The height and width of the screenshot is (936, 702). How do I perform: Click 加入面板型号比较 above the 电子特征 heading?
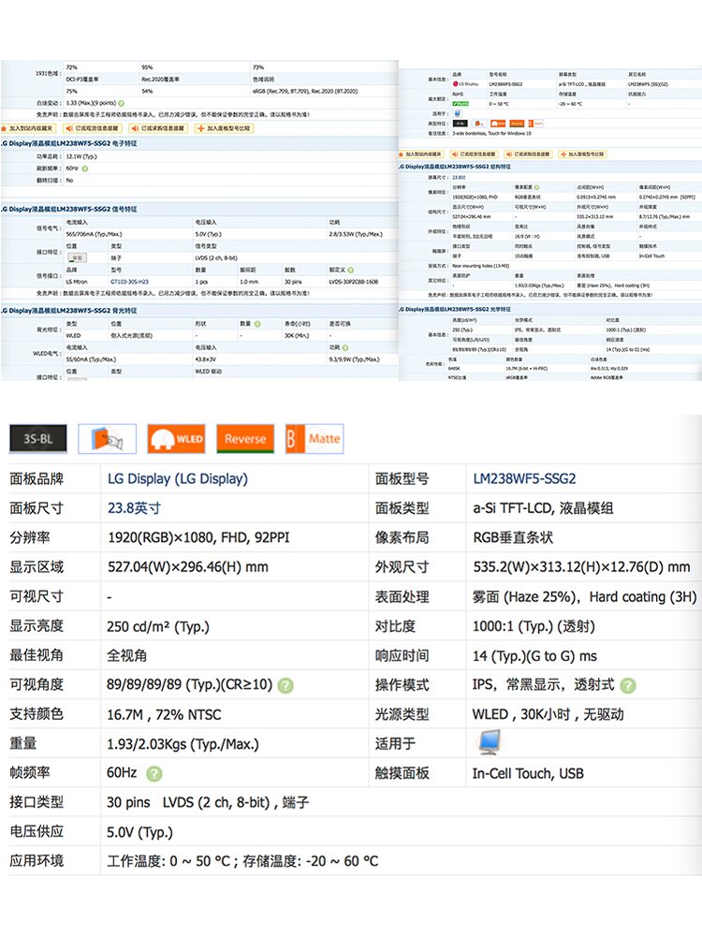(225, 128)
